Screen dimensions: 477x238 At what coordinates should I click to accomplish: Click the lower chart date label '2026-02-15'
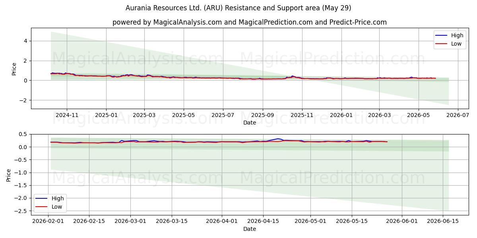coord(89,221)
